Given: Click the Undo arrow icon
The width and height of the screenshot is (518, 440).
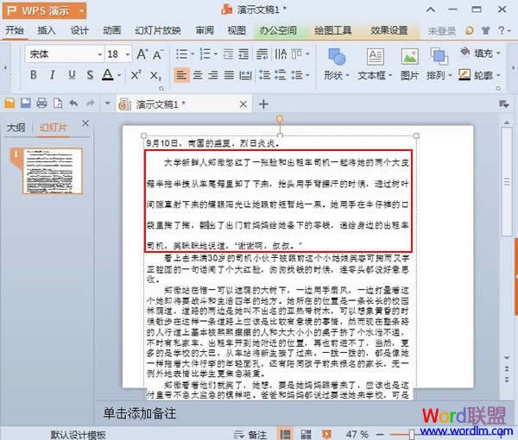Looking at the screenshot, I should click(74, 104).
